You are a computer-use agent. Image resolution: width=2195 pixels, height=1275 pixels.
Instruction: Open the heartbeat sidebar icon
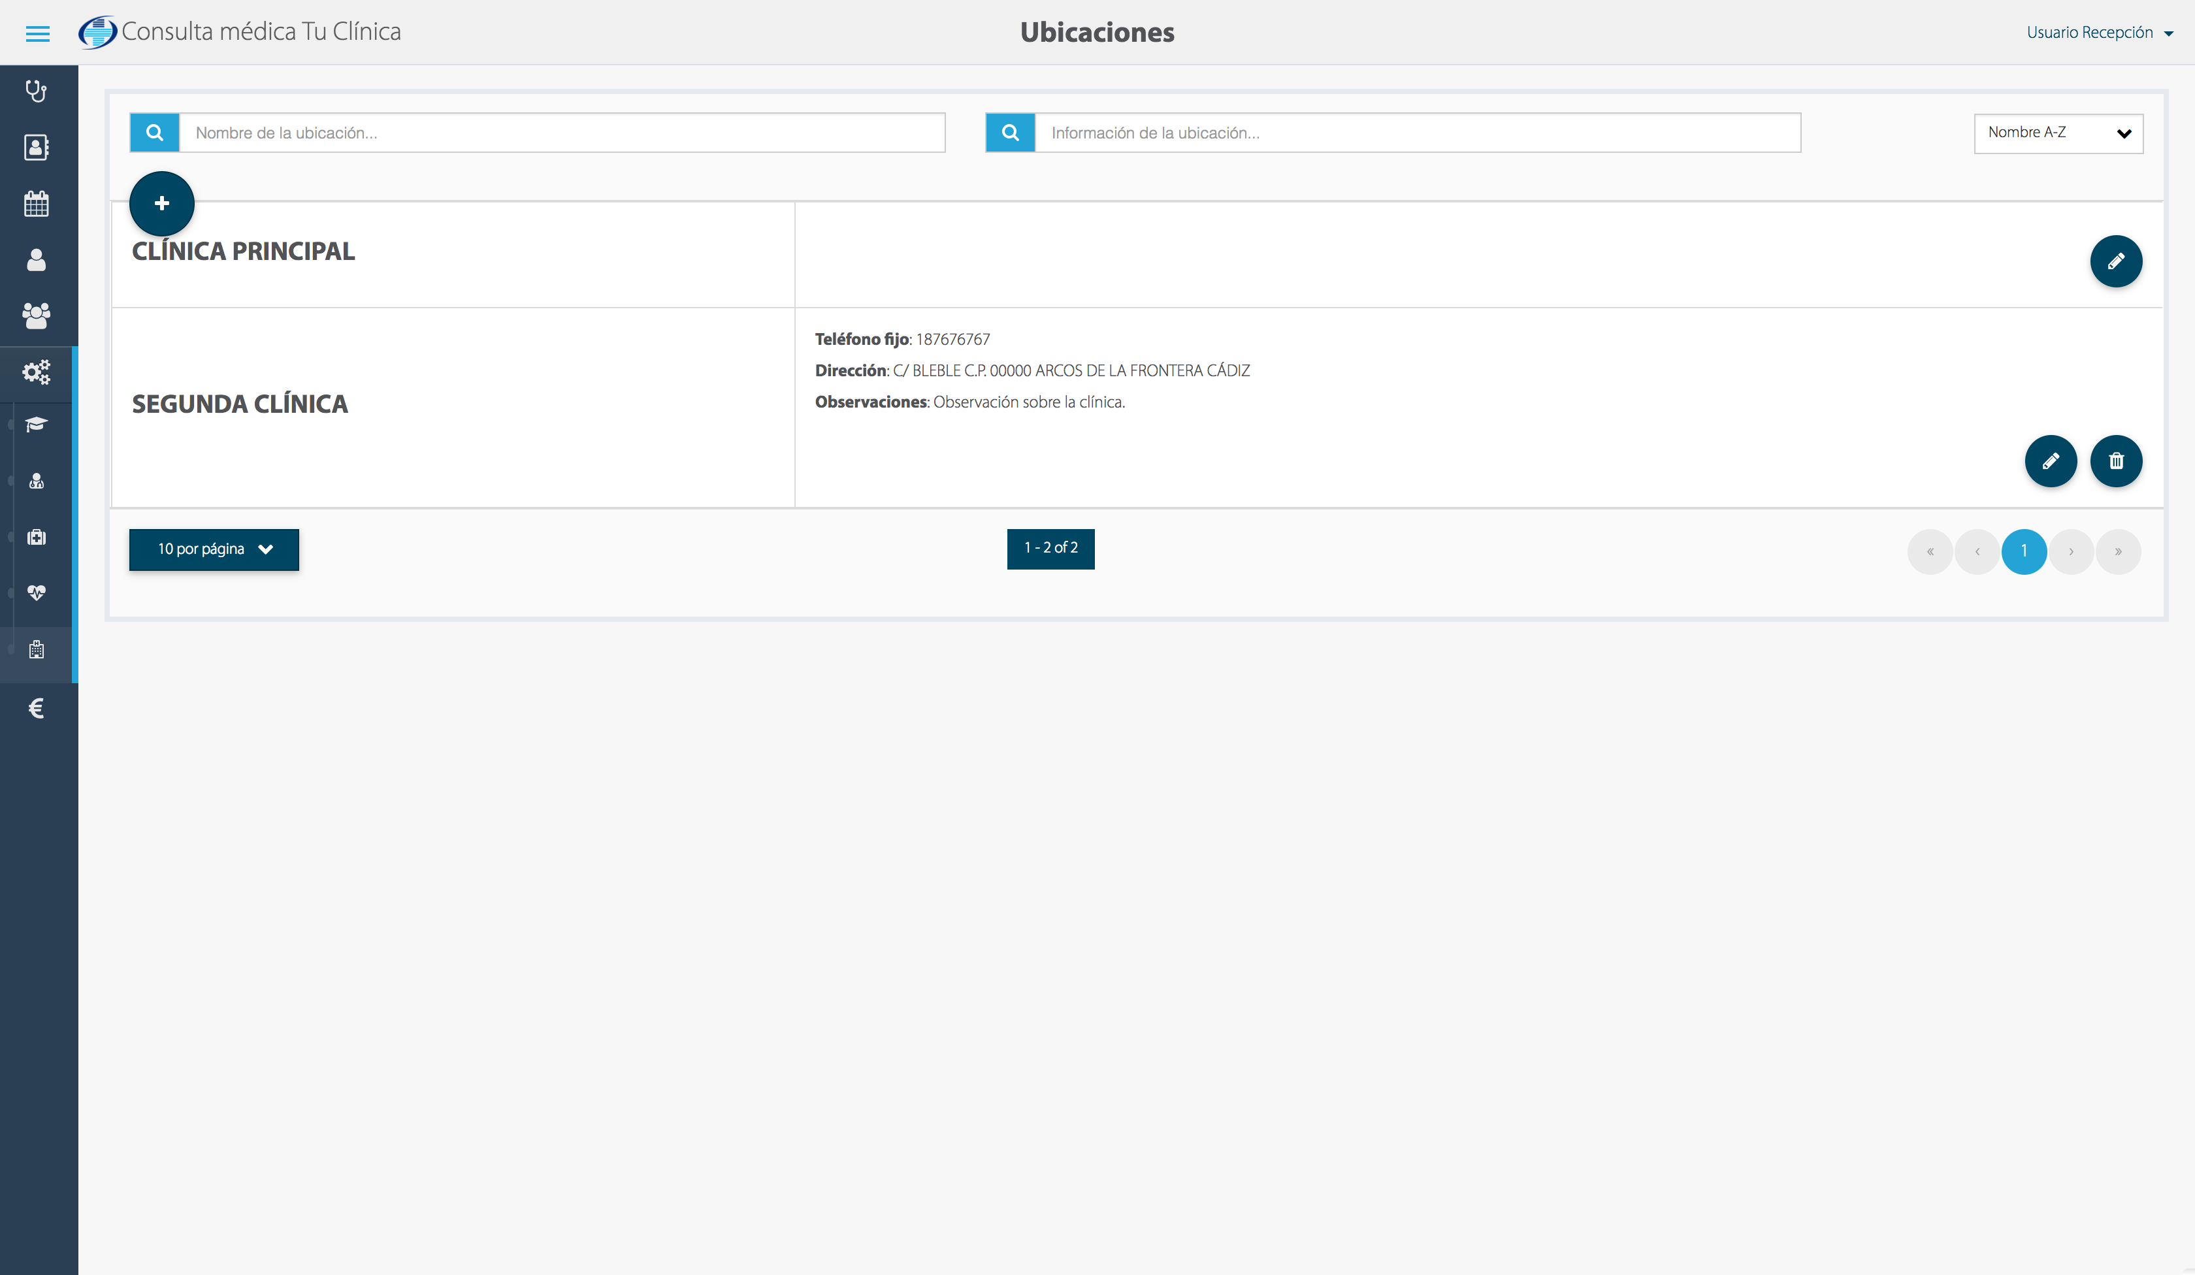(x=36, y=593)
